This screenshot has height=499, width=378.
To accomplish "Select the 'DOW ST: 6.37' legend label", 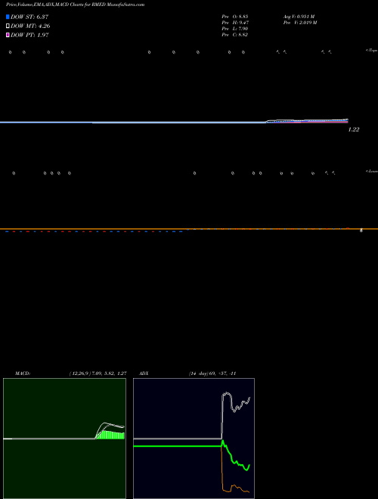I will click(29, 17).
